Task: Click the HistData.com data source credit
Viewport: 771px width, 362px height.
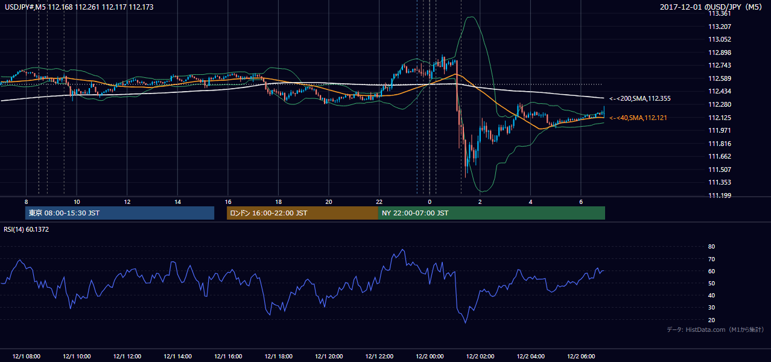Action: coord(715,329)
